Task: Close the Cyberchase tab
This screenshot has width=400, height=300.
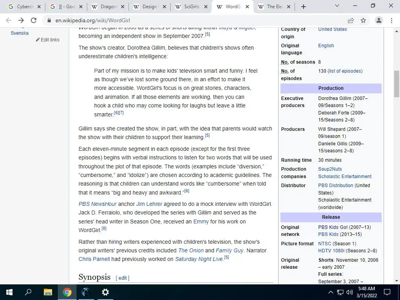Action: [39, 7]
